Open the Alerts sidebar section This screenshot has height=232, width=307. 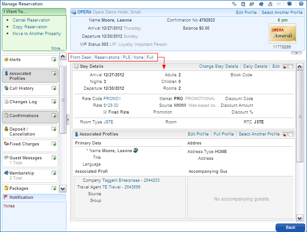click(x=30, y=61)
